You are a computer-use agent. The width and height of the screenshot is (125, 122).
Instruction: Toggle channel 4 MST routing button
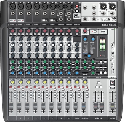point(39,94)
